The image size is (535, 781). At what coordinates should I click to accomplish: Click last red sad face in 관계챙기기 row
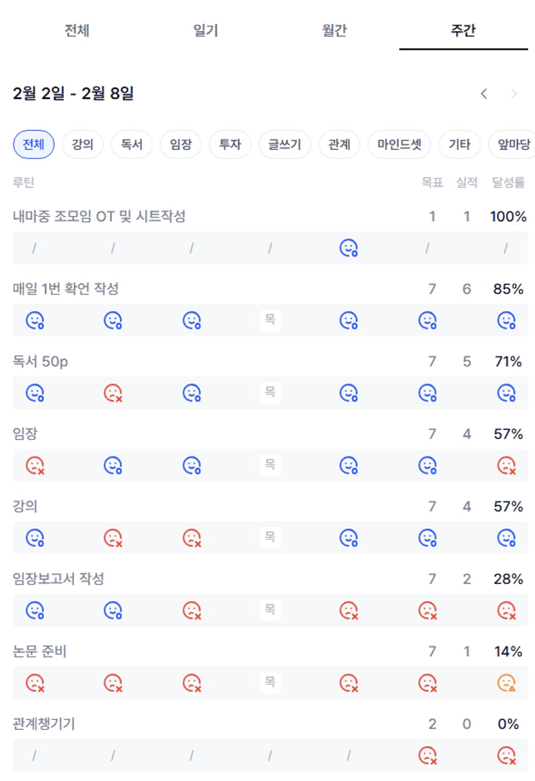(507, 755)
